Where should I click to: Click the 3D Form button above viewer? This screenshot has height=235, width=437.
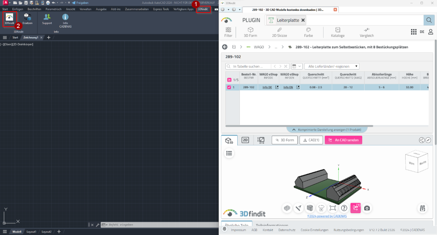tap(285, 140)
